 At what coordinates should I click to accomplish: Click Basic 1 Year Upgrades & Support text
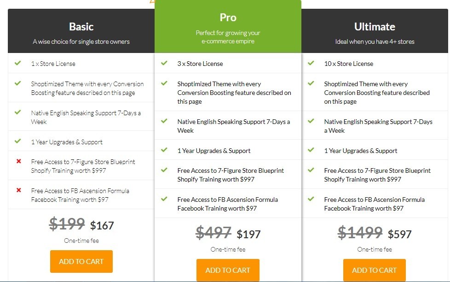pos(67,142)
